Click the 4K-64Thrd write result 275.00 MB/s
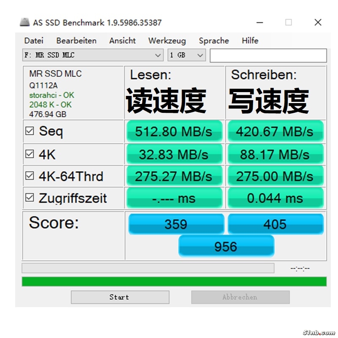The image size is (338, 338). click(275, 176)
